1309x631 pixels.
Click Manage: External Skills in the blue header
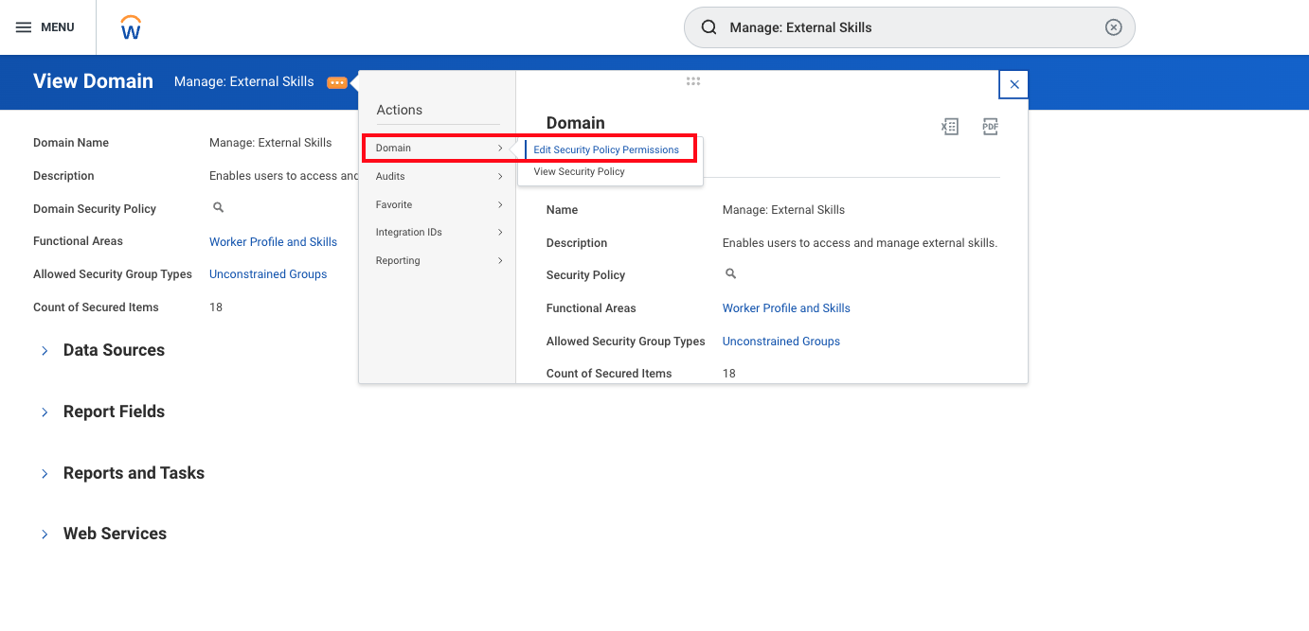(x=244, y=81)
